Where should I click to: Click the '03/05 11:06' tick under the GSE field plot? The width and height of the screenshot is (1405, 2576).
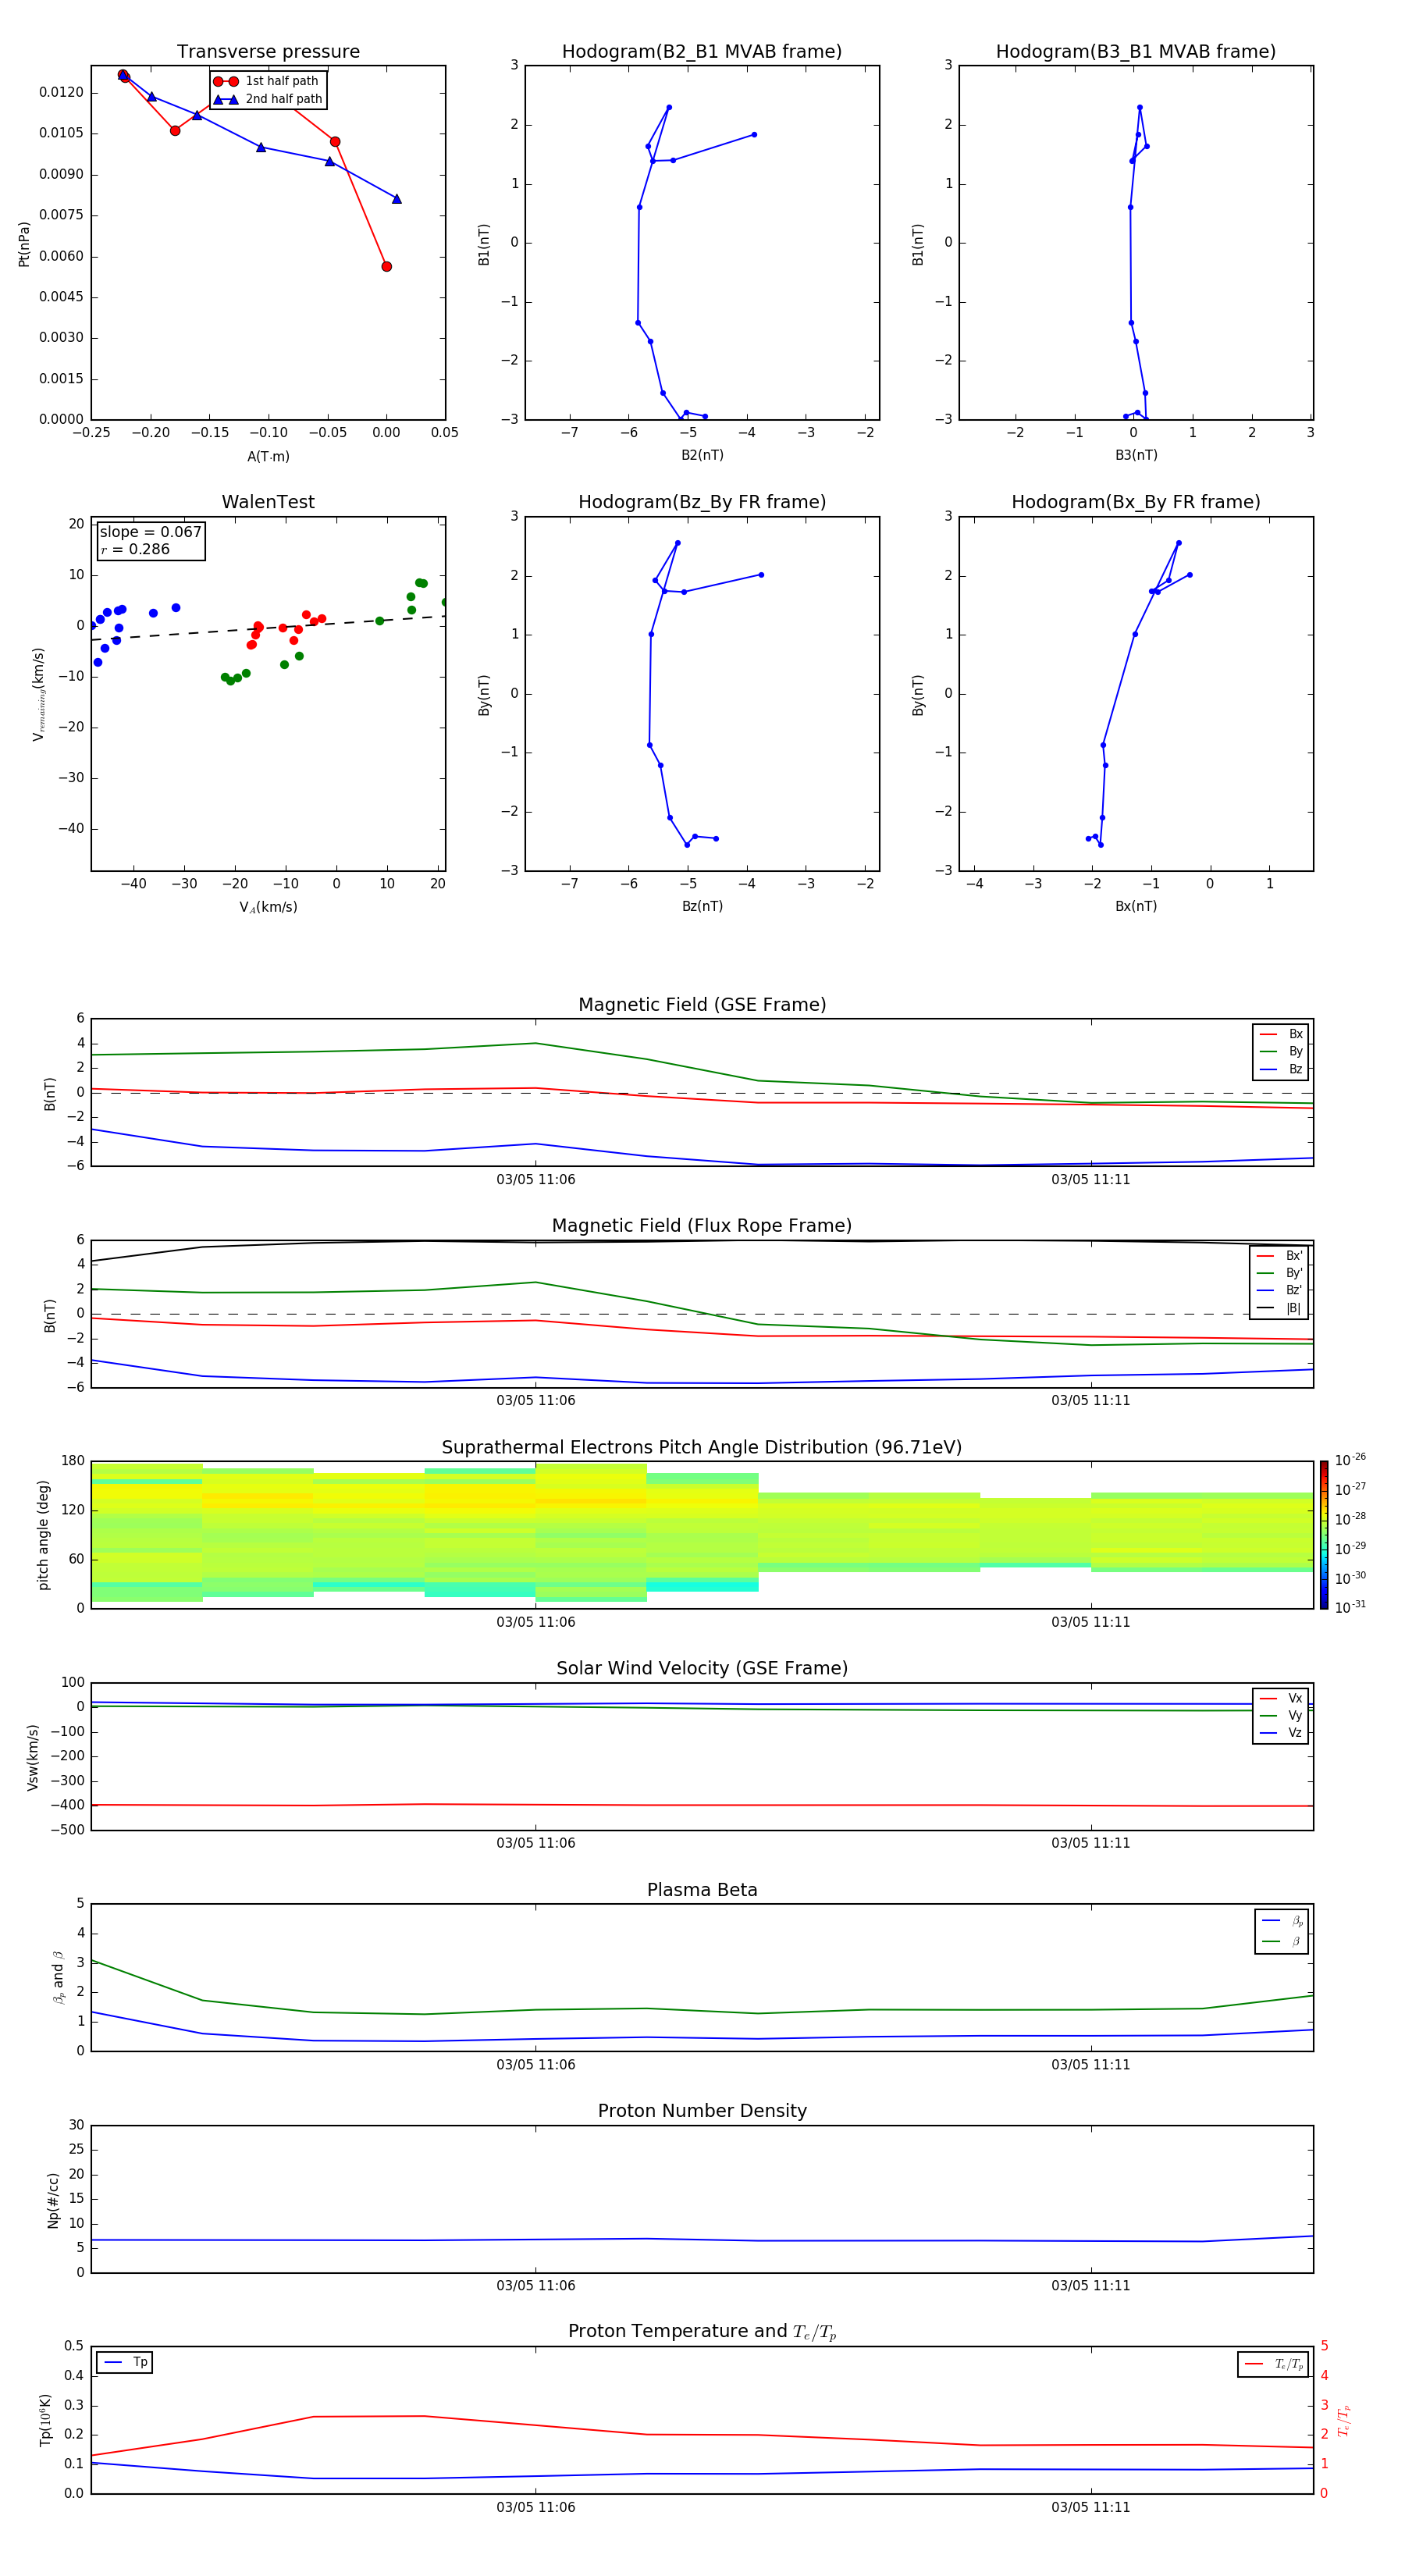(x=536, y=1180)
